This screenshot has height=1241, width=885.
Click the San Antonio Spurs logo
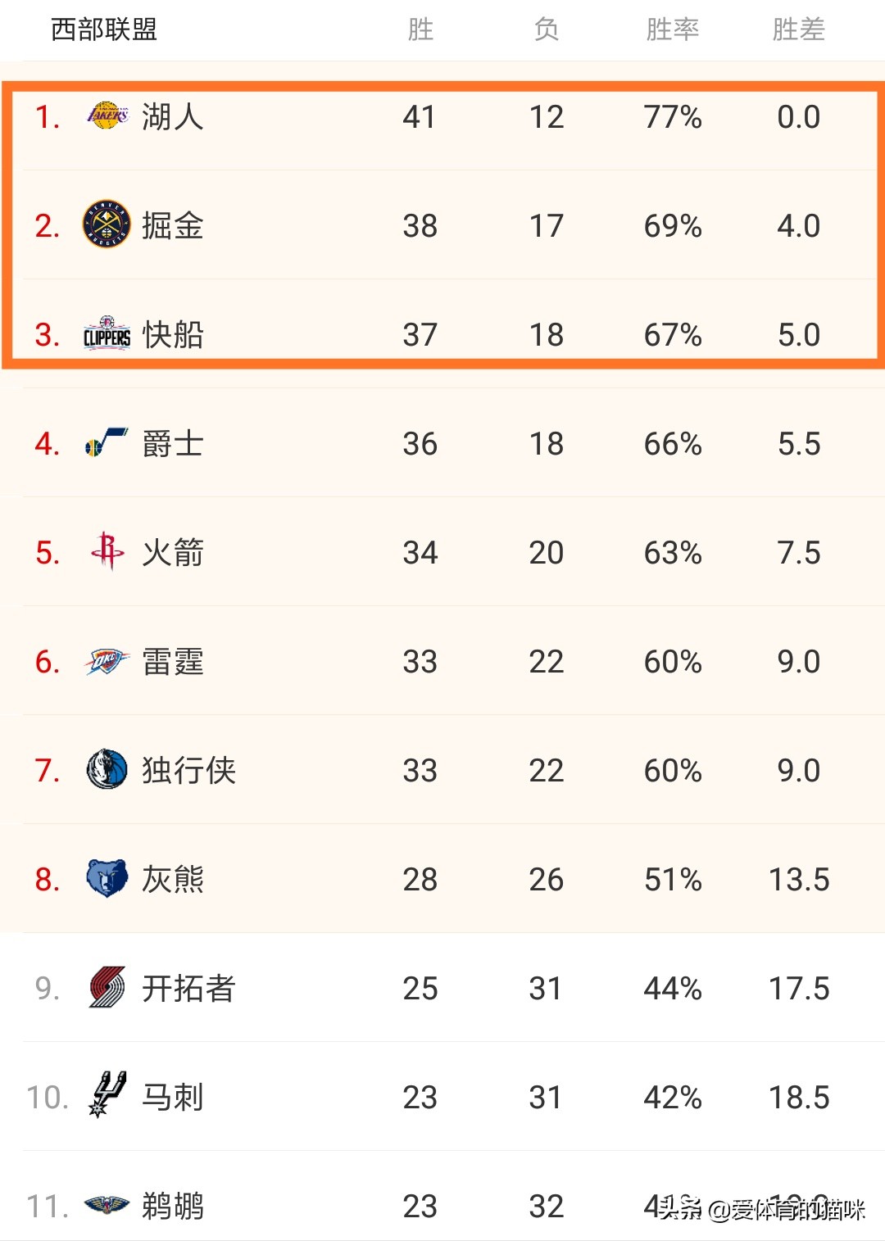tap(107, 1095)
